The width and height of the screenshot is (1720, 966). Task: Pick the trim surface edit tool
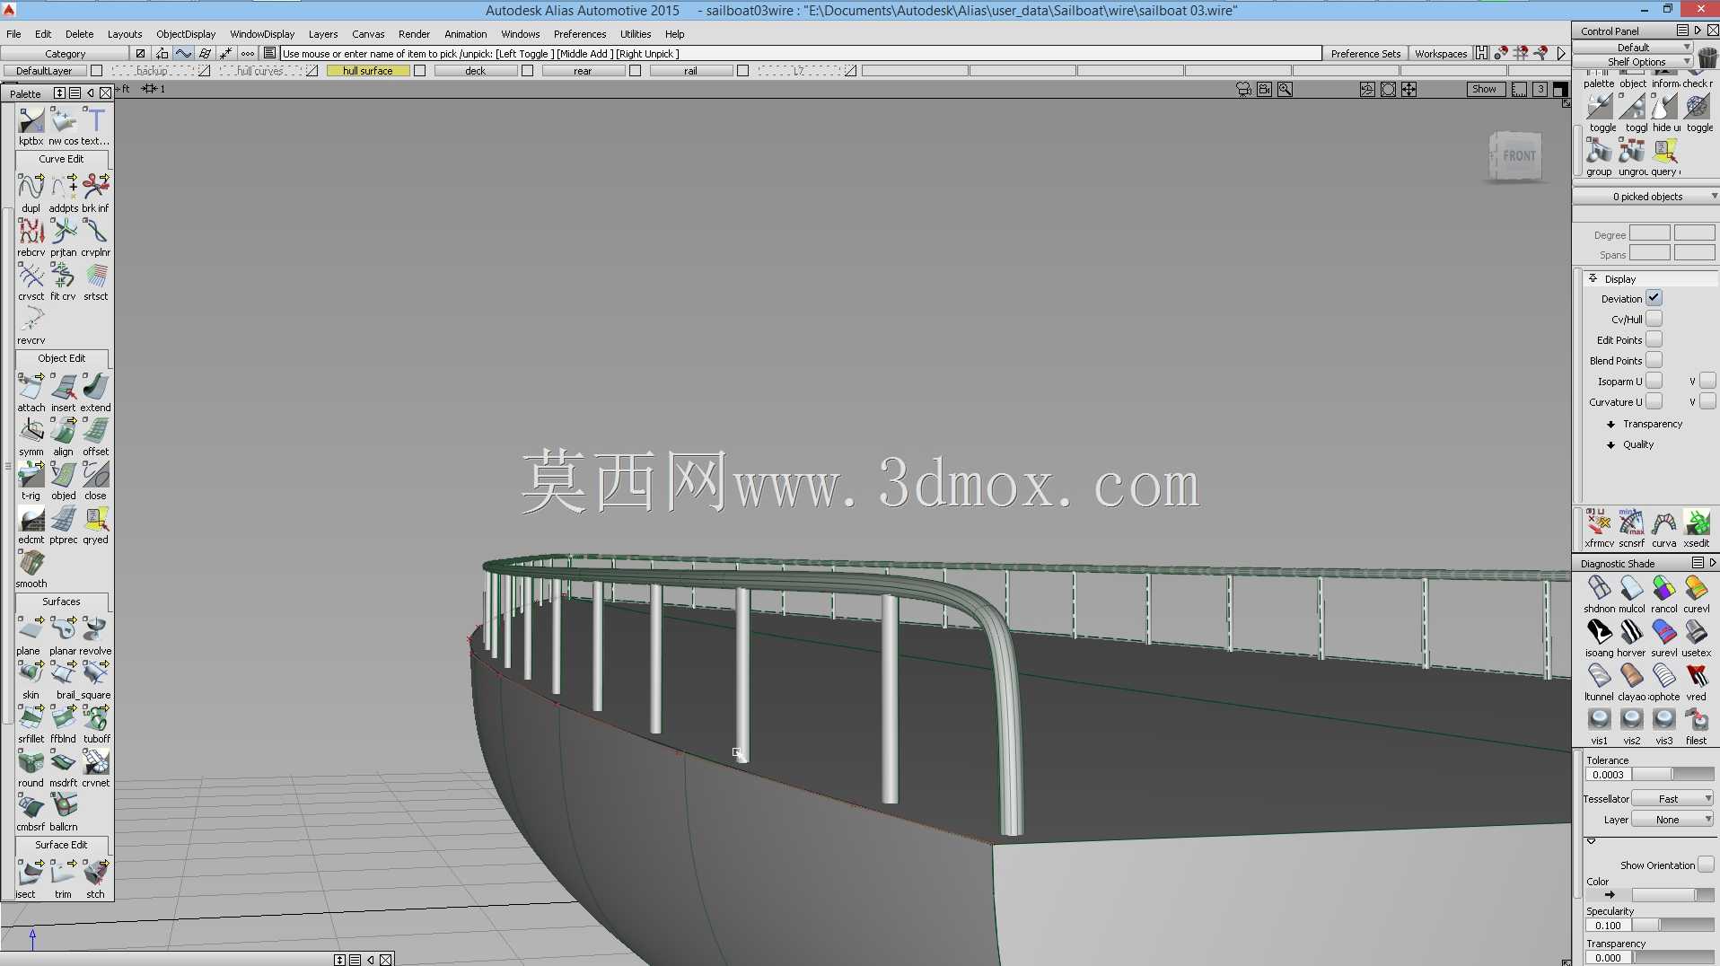tap(63, 874)
